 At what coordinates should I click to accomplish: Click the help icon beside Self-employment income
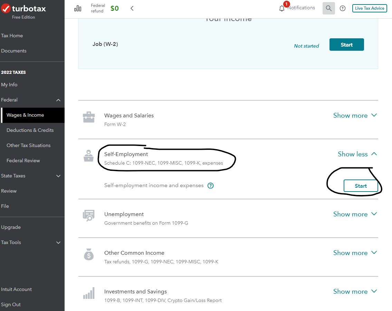[x=211, y=186]
